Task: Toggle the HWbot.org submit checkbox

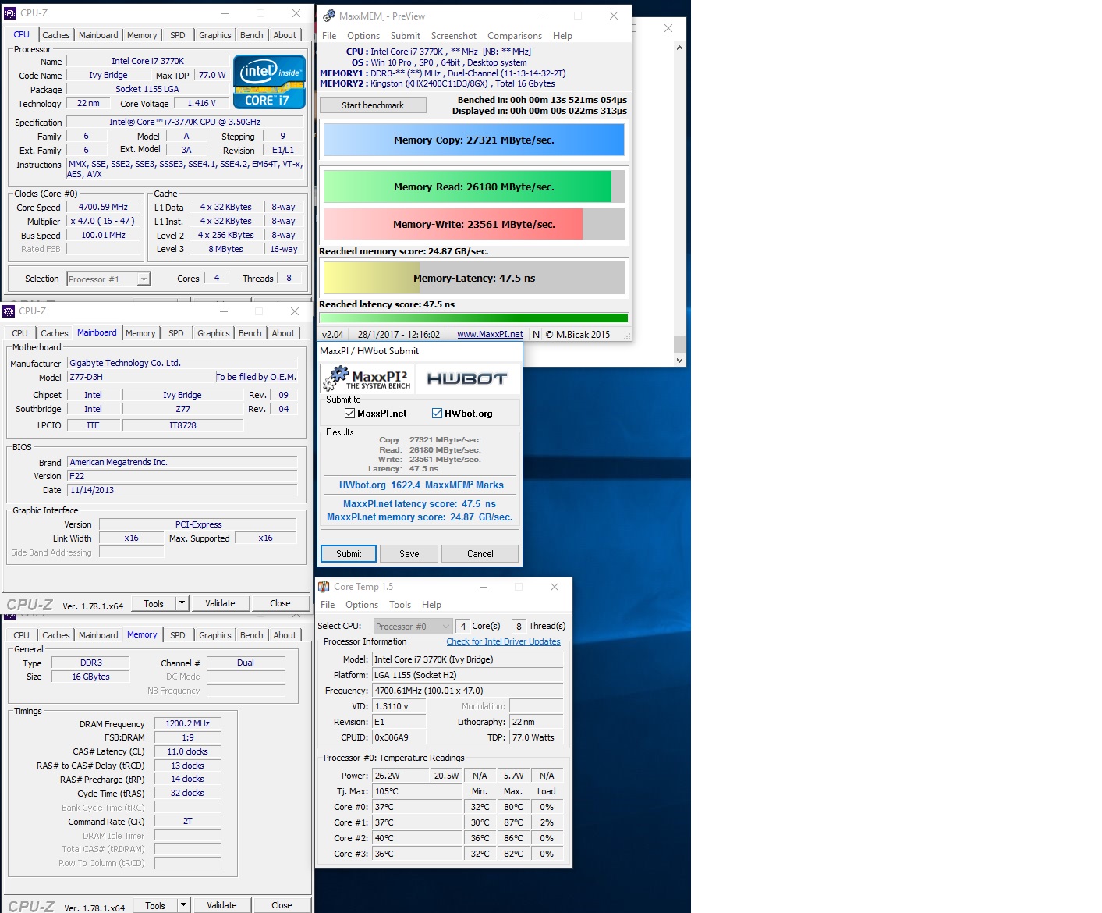Action: [x=437, y=414]
